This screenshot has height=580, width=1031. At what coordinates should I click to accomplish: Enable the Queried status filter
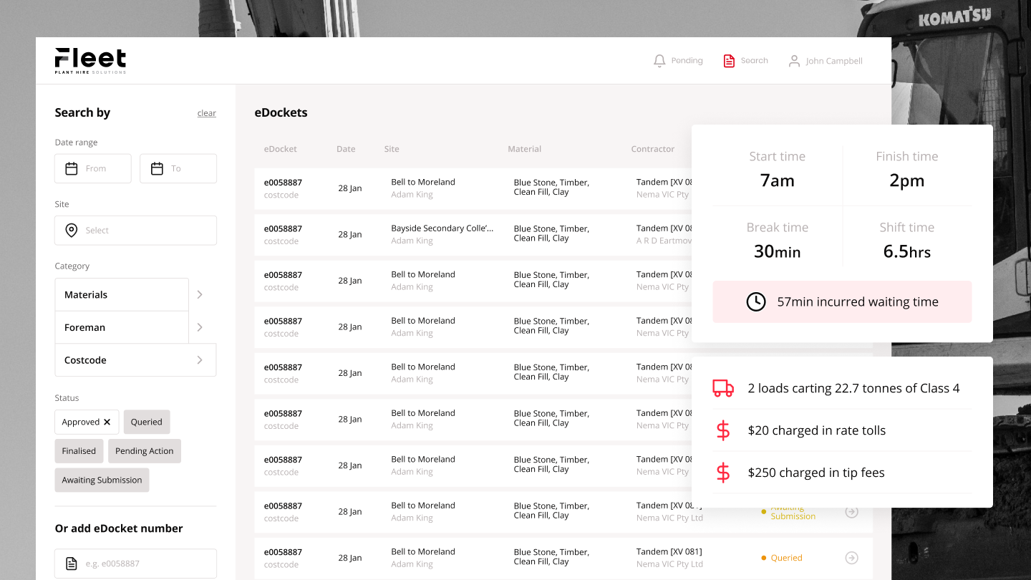tap(146, 422)
